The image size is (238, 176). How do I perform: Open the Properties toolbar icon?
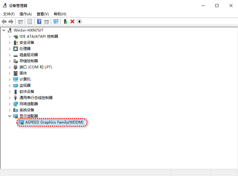pyautogui.click(x=30, y=22)
